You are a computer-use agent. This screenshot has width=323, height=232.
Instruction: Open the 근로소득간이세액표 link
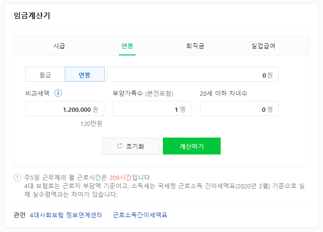140,215
